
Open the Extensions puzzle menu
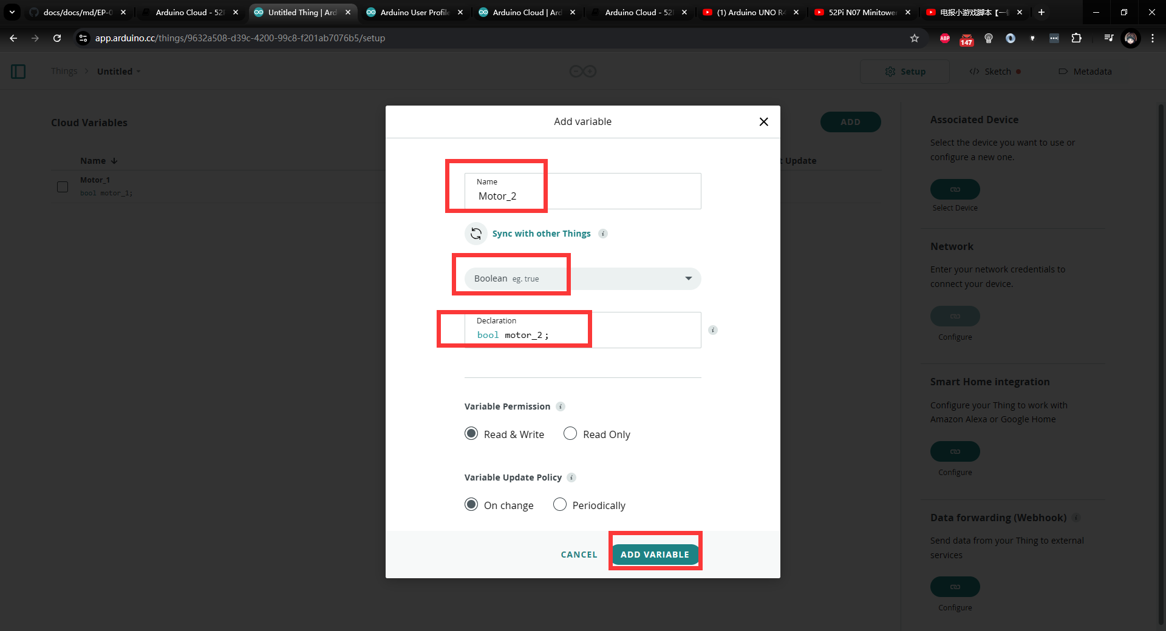(x=1076, y=38)
